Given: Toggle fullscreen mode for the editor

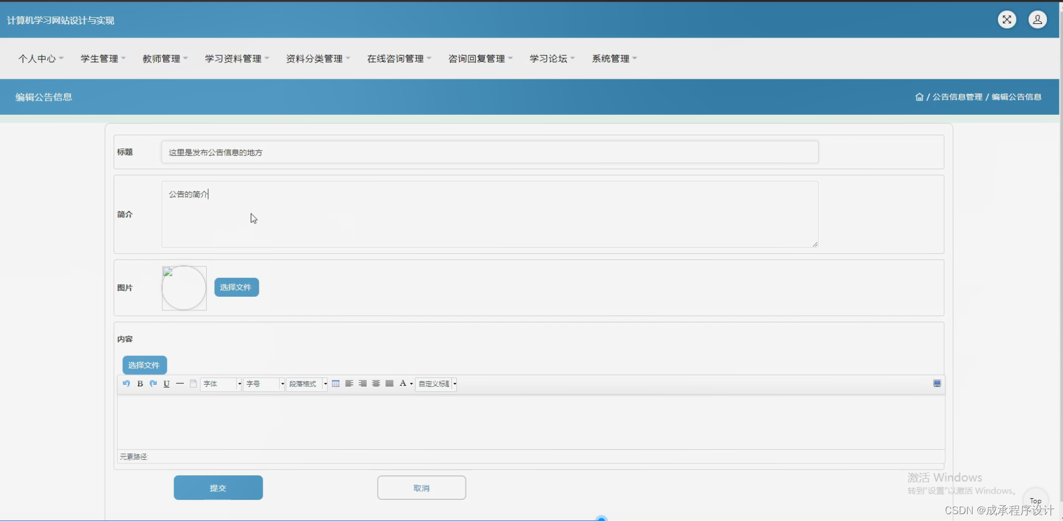Looking at the screenshot, I should click(x=937, y=383).
